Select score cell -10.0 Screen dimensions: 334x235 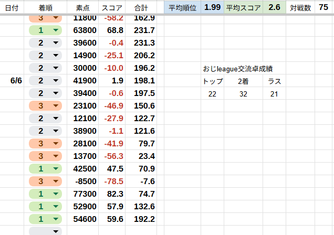(x=112, y=68)
